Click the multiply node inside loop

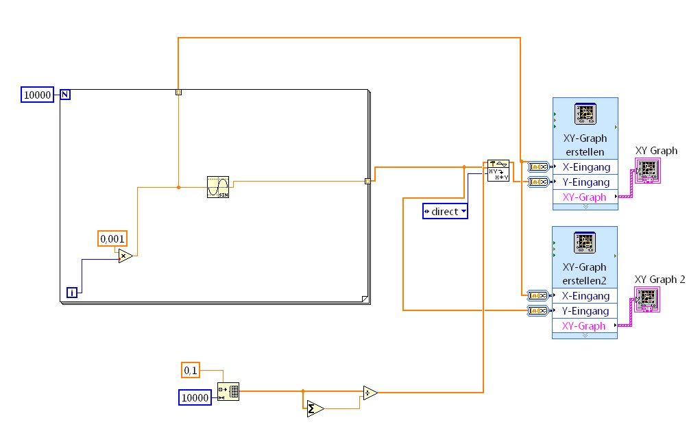tap(125, 256)
